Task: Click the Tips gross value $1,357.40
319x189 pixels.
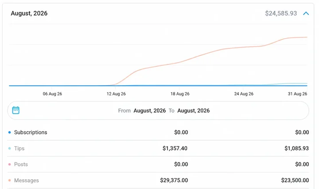Action: point(175,148)
